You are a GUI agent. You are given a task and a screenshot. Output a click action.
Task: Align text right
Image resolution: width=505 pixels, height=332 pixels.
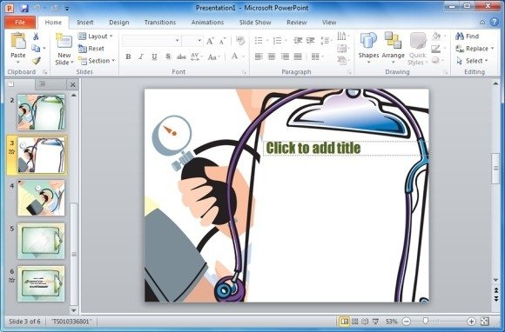click(x=285, y=56)
